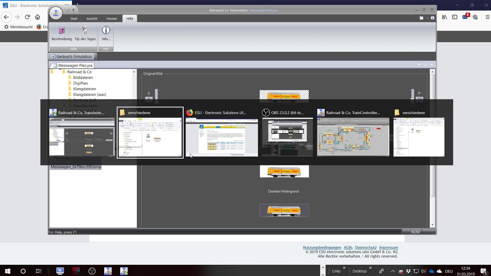The width and height of the screenshot is (491, 276).
Task: Open the Ansicht ribbon tab
Action: (92, 18)
